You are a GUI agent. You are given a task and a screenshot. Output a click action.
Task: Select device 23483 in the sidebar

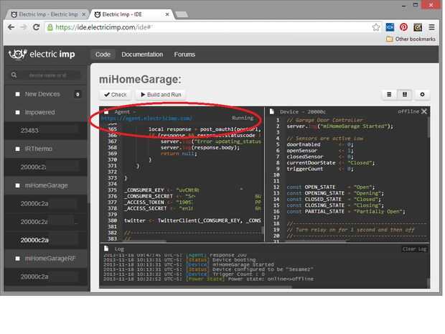coord(46,130)
